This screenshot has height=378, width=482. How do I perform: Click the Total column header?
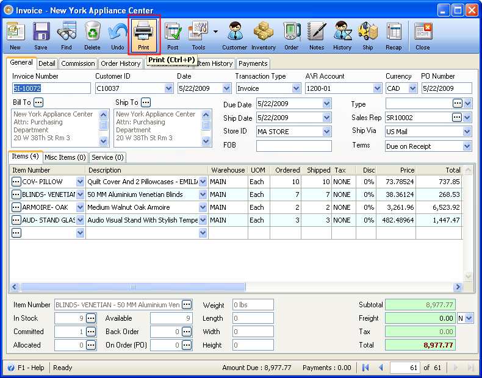(x=439, y=170)
